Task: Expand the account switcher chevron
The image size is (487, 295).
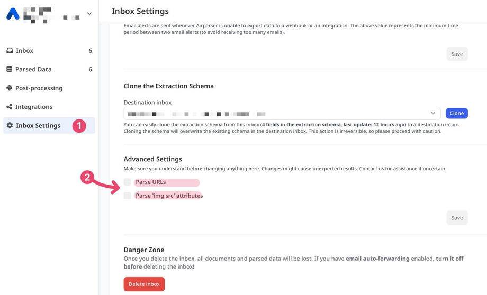Action: pyautogui.click(x=89, y=14)
